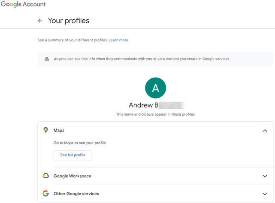This screenshot has height=203, width=275.
Task: Collapse the Maps section chevron
Action: (265, 131)
